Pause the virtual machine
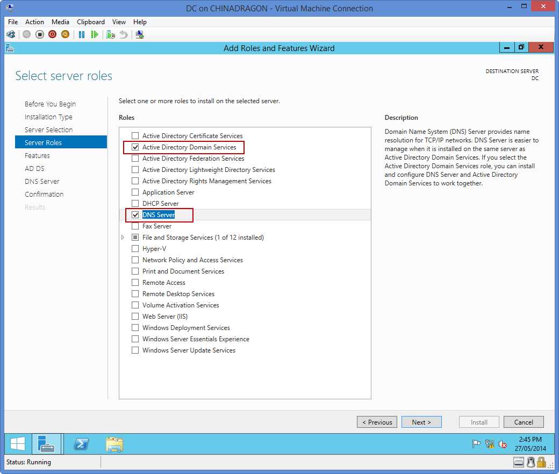The width and height of the screenshot is (559, 474). pyautogui.click(x=82, y=34)
